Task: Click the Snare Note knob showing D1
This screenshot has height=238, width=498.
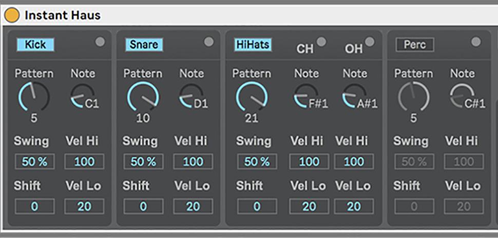Action: [188, 96]
